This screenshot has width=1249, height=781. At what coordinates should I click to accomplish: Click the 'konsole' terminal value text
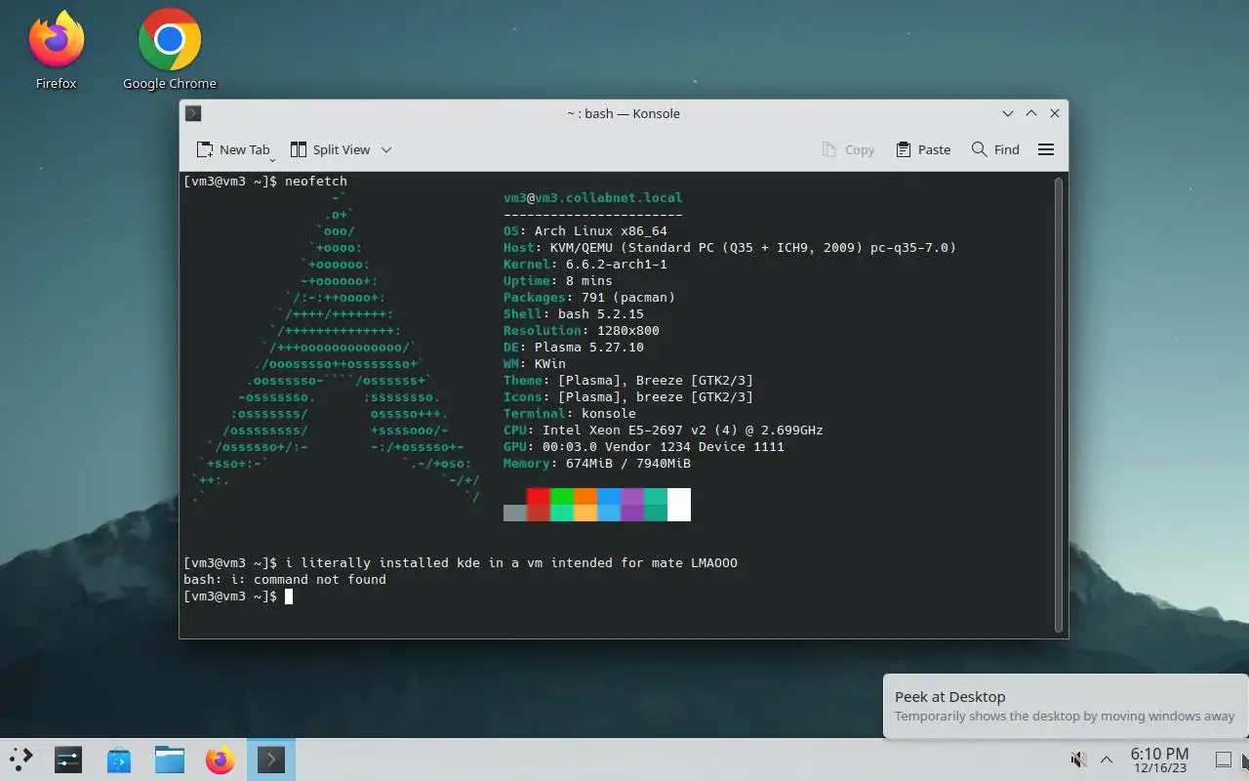coord(609,413)
